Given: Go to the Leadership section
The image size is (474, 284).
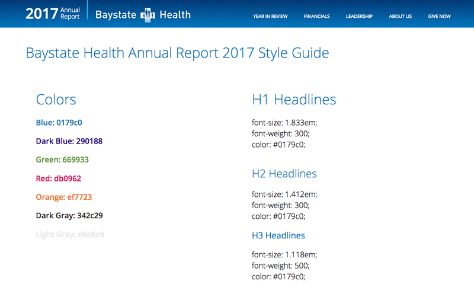Looking at the screenshot, I should coord(359,17).
